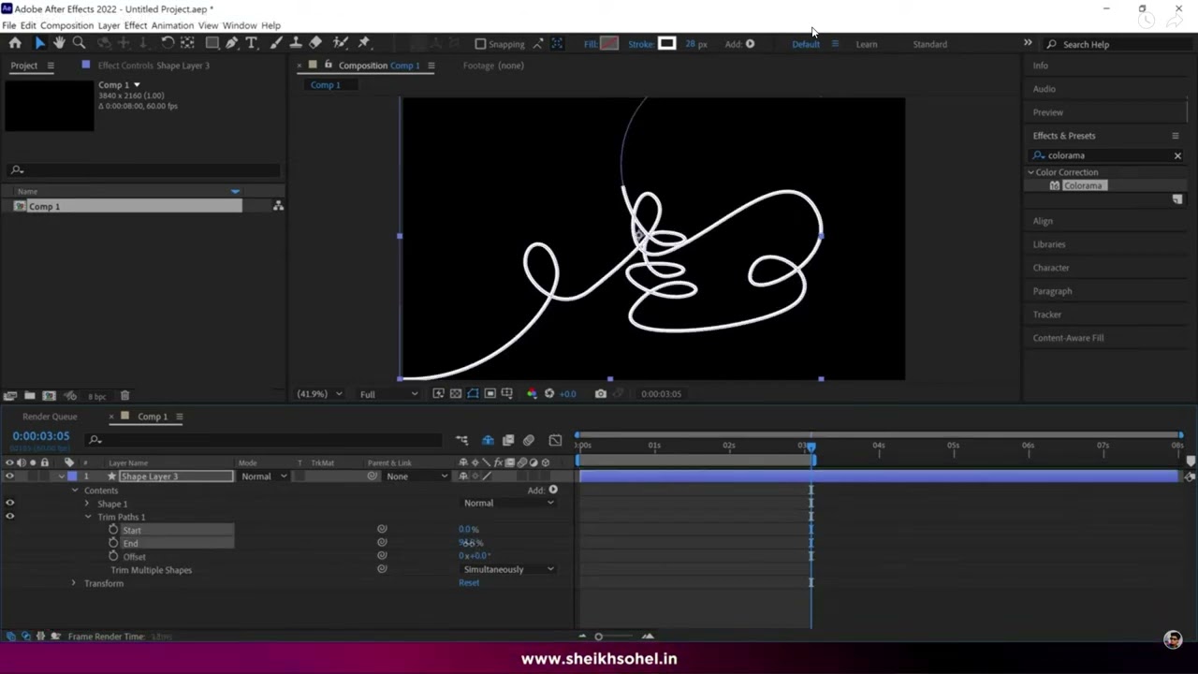This screenshot has width=1198, height=674.
Task: Select the Selection arrow tool
Action: [39, 43]
